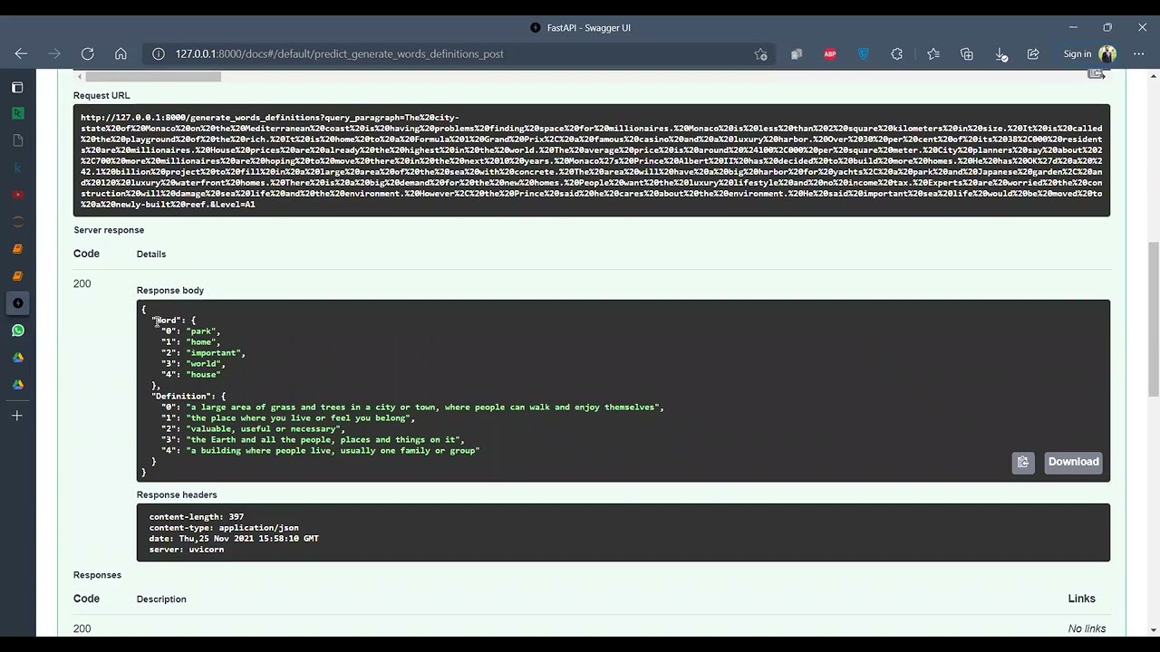Click the 'Response body' label
The image size is (1160, 652).
(170, 291)
